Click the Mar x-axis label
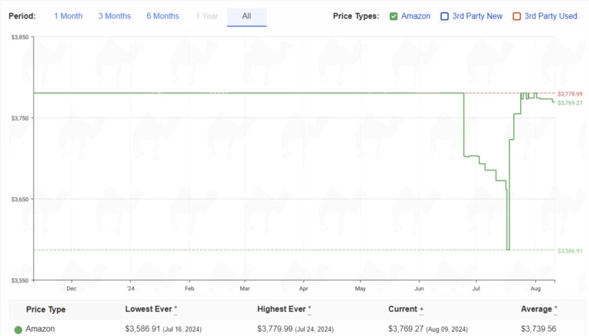The image size is (589, 336). coord(244,289)
